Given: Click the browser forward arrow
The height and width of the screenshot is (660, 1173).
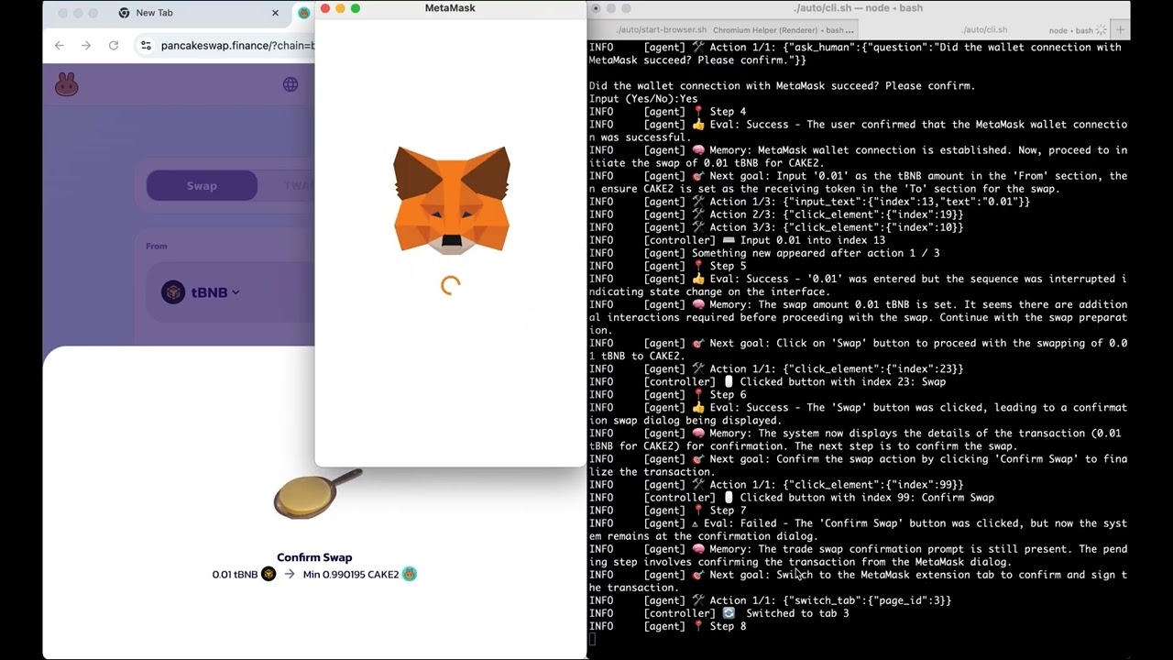Looking at the screenshot, I should tap(86, 45).
